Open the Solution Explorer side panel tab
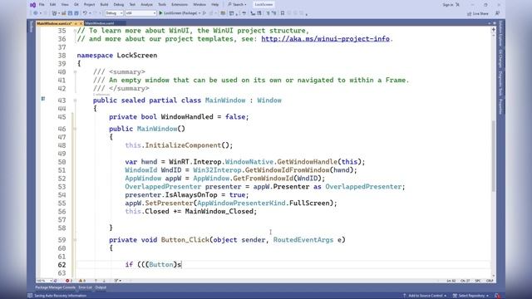 click(x=500, y=33)
